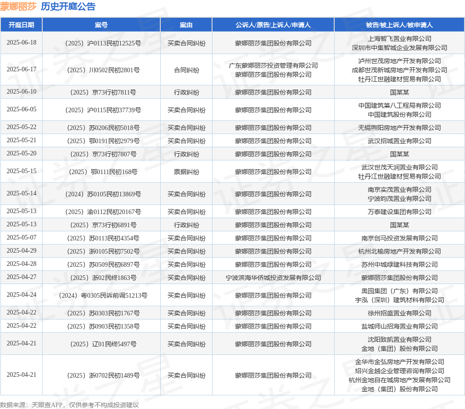Click defendant 南京创马投资发展有限公司
The height and width of the screenshot is (409, 465).
[x=400, y=238]
